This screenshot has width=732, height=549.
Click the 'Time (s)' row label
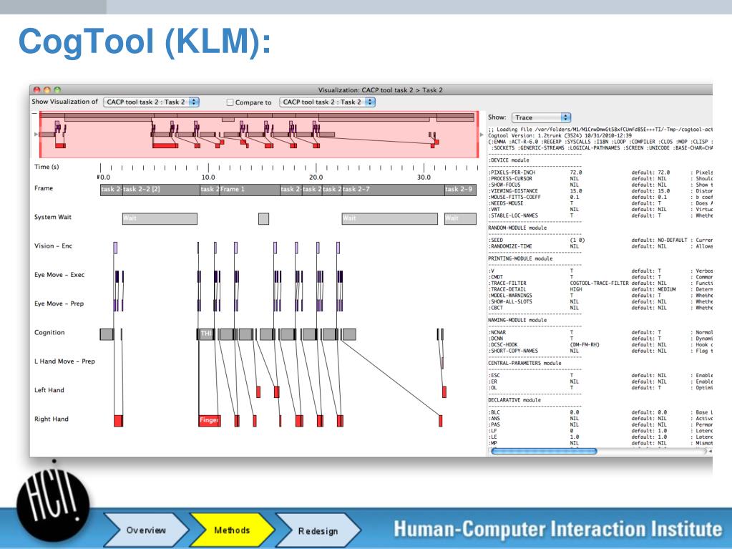point(47,167)
